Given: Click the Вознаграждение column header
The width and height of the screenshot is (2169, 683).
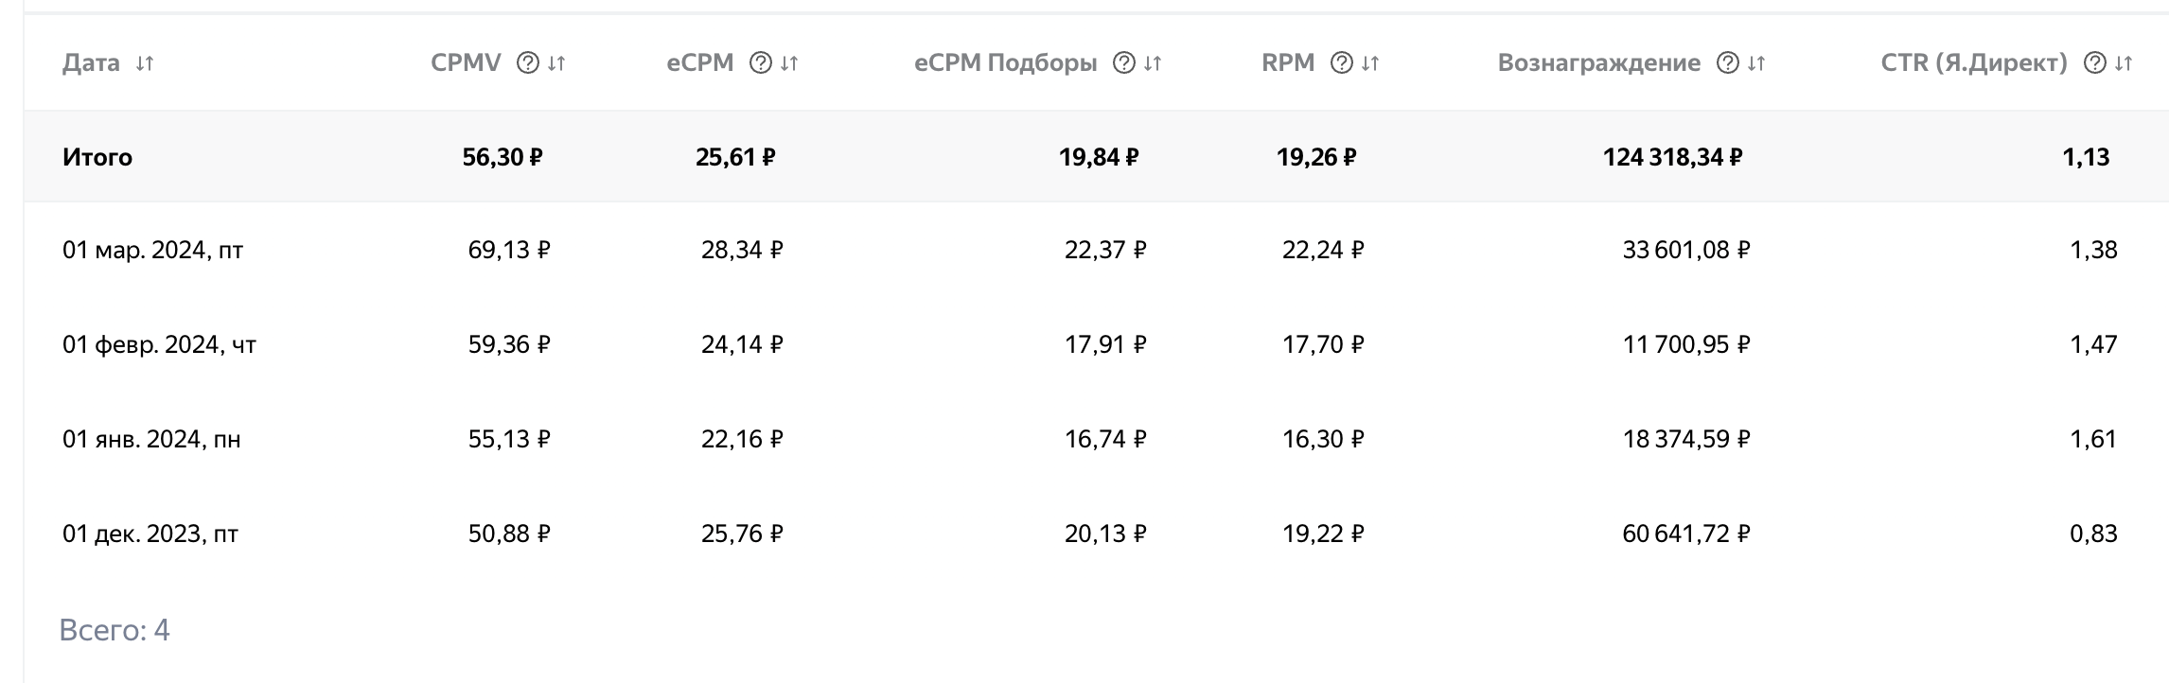Looking at the screenshot, I should (1599, 63).
